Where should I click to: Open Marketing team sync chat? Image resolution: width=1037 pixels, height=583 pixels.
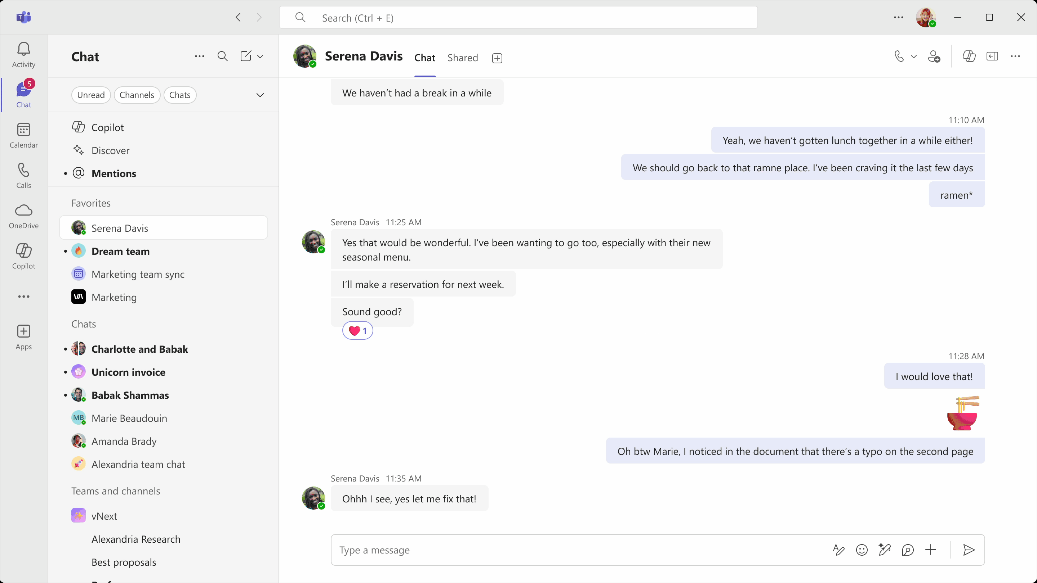[x=164, y=274]
